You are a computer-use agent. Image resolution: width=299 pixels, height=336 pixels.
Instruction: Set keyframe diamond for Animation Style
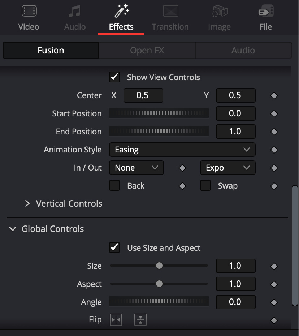click(274, 150)
